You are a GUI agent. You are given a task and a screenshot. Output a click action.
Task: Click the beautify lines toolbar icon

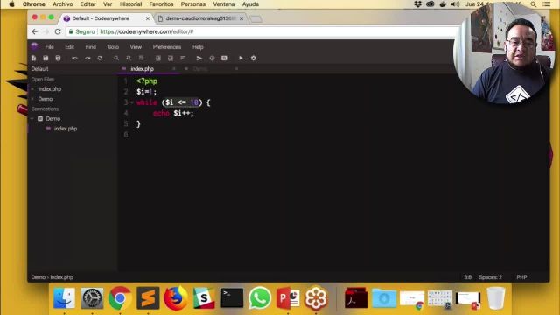(x=183, y=59)
